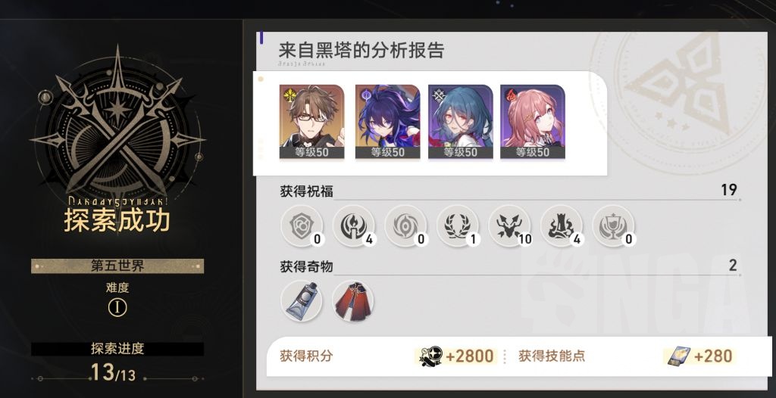776x398 pixels.
Task: Click the flame-wreath blessing icon showing 4
Action: 353,226
